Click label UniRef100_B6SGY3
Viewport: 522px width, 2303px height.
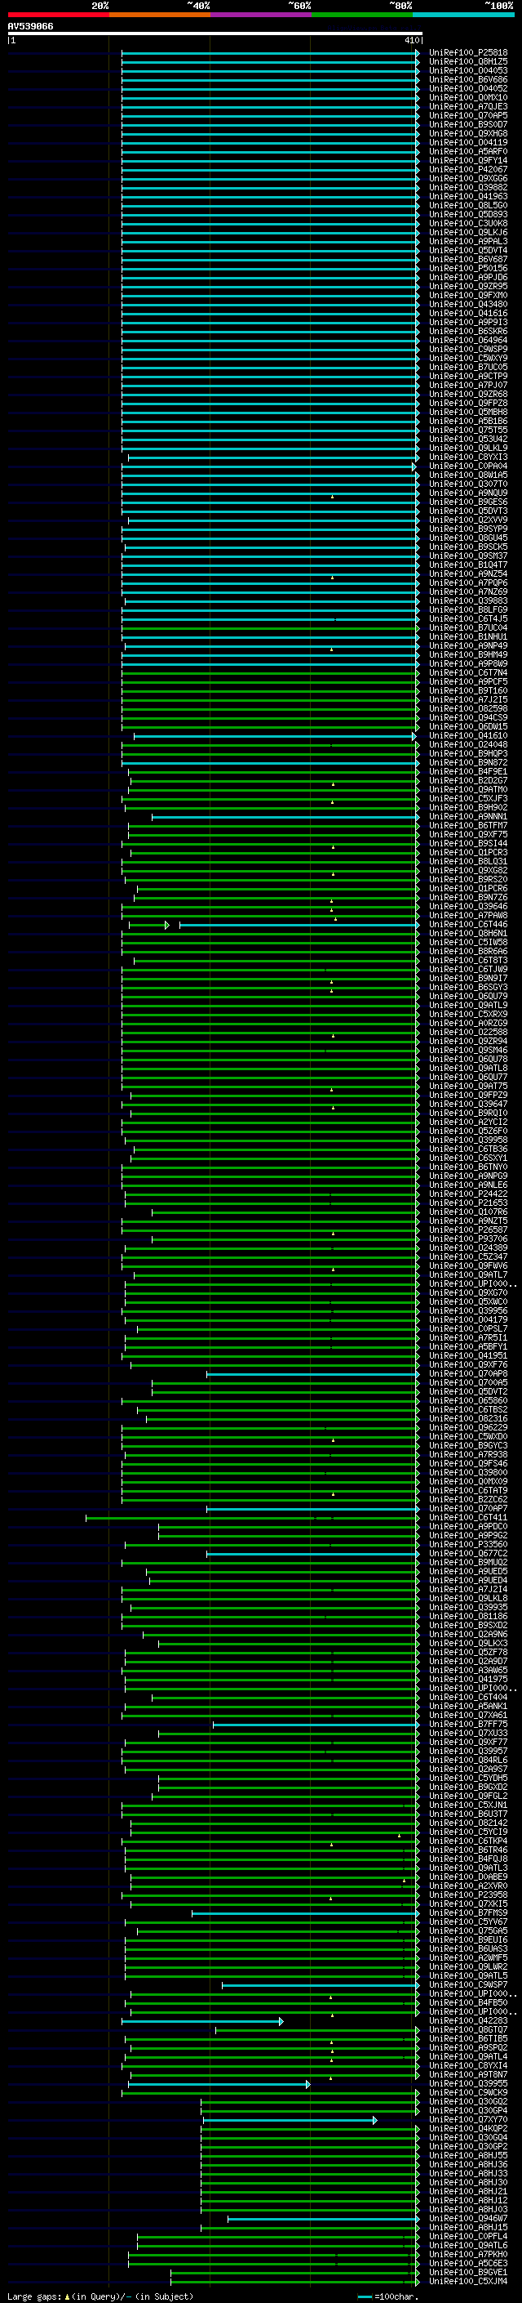[468, 988]
